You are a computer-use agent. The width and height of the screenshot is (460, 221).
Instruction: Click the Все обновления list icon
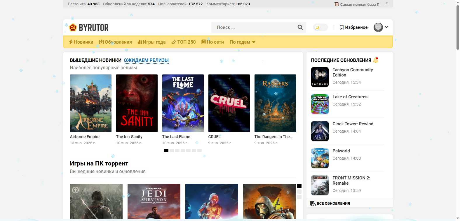point(313,204)
